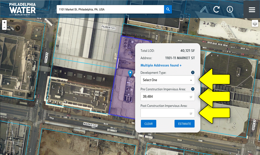Open Development Type help tooltip
This screenshot has width=260, height=155.
pyautogui.click(x=193, y=73)
